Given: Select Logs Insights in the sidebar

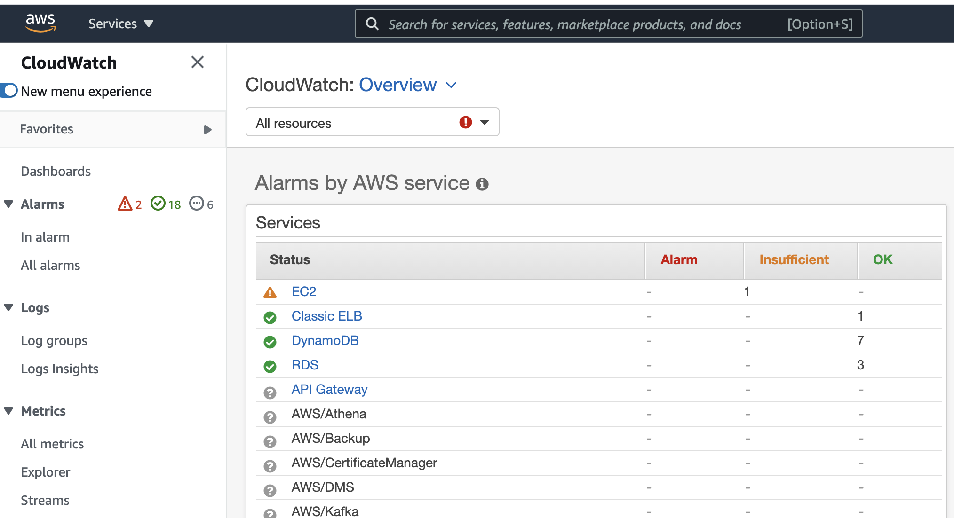Looking at the screenshot, I should pos(59,369).
